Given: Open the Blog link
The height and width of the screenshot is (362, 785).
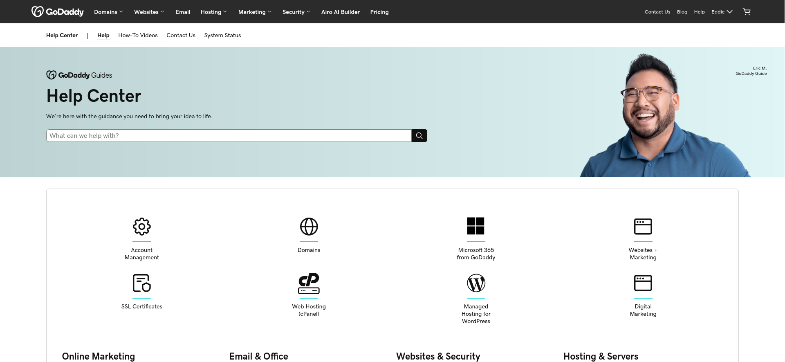Looking at the screenshot, I should pos(682,12).
